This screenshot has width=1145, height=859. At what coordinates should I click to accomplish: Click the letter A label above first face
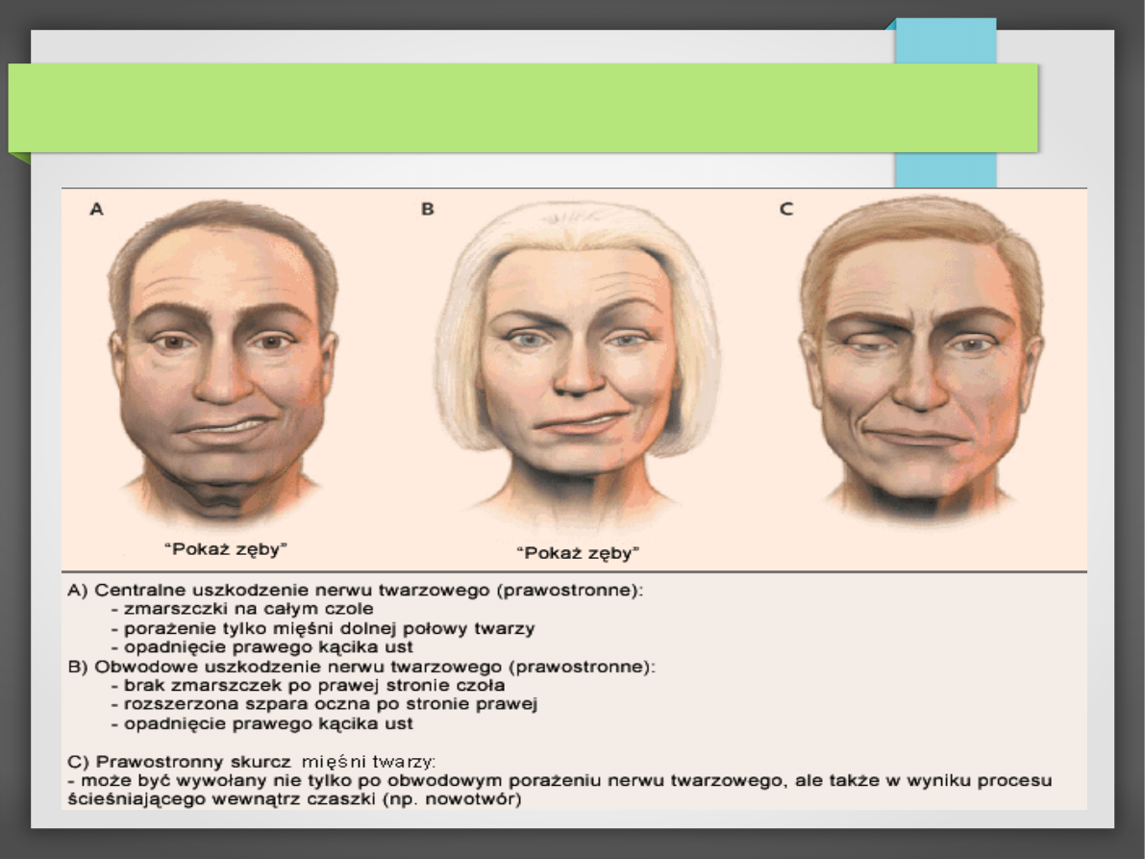pos(96,208)
